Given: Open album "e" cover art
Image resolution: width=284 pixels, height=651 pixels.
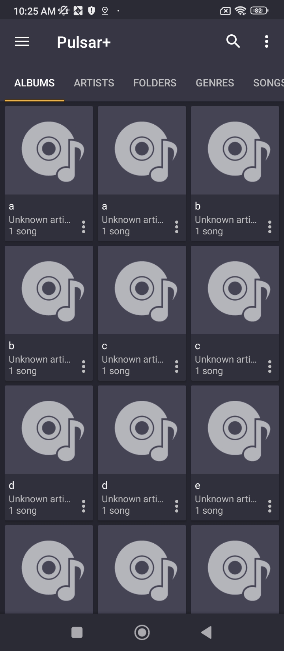Looking at the screenshot, I should point(235,430).
